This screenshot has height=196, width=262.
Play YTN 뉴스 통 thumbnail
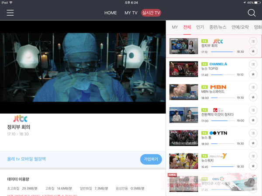184,138
